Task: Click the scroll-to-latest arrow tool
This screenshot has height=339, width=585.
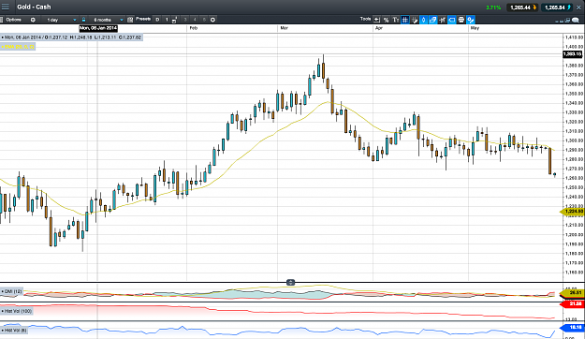Action: [377, 20]
